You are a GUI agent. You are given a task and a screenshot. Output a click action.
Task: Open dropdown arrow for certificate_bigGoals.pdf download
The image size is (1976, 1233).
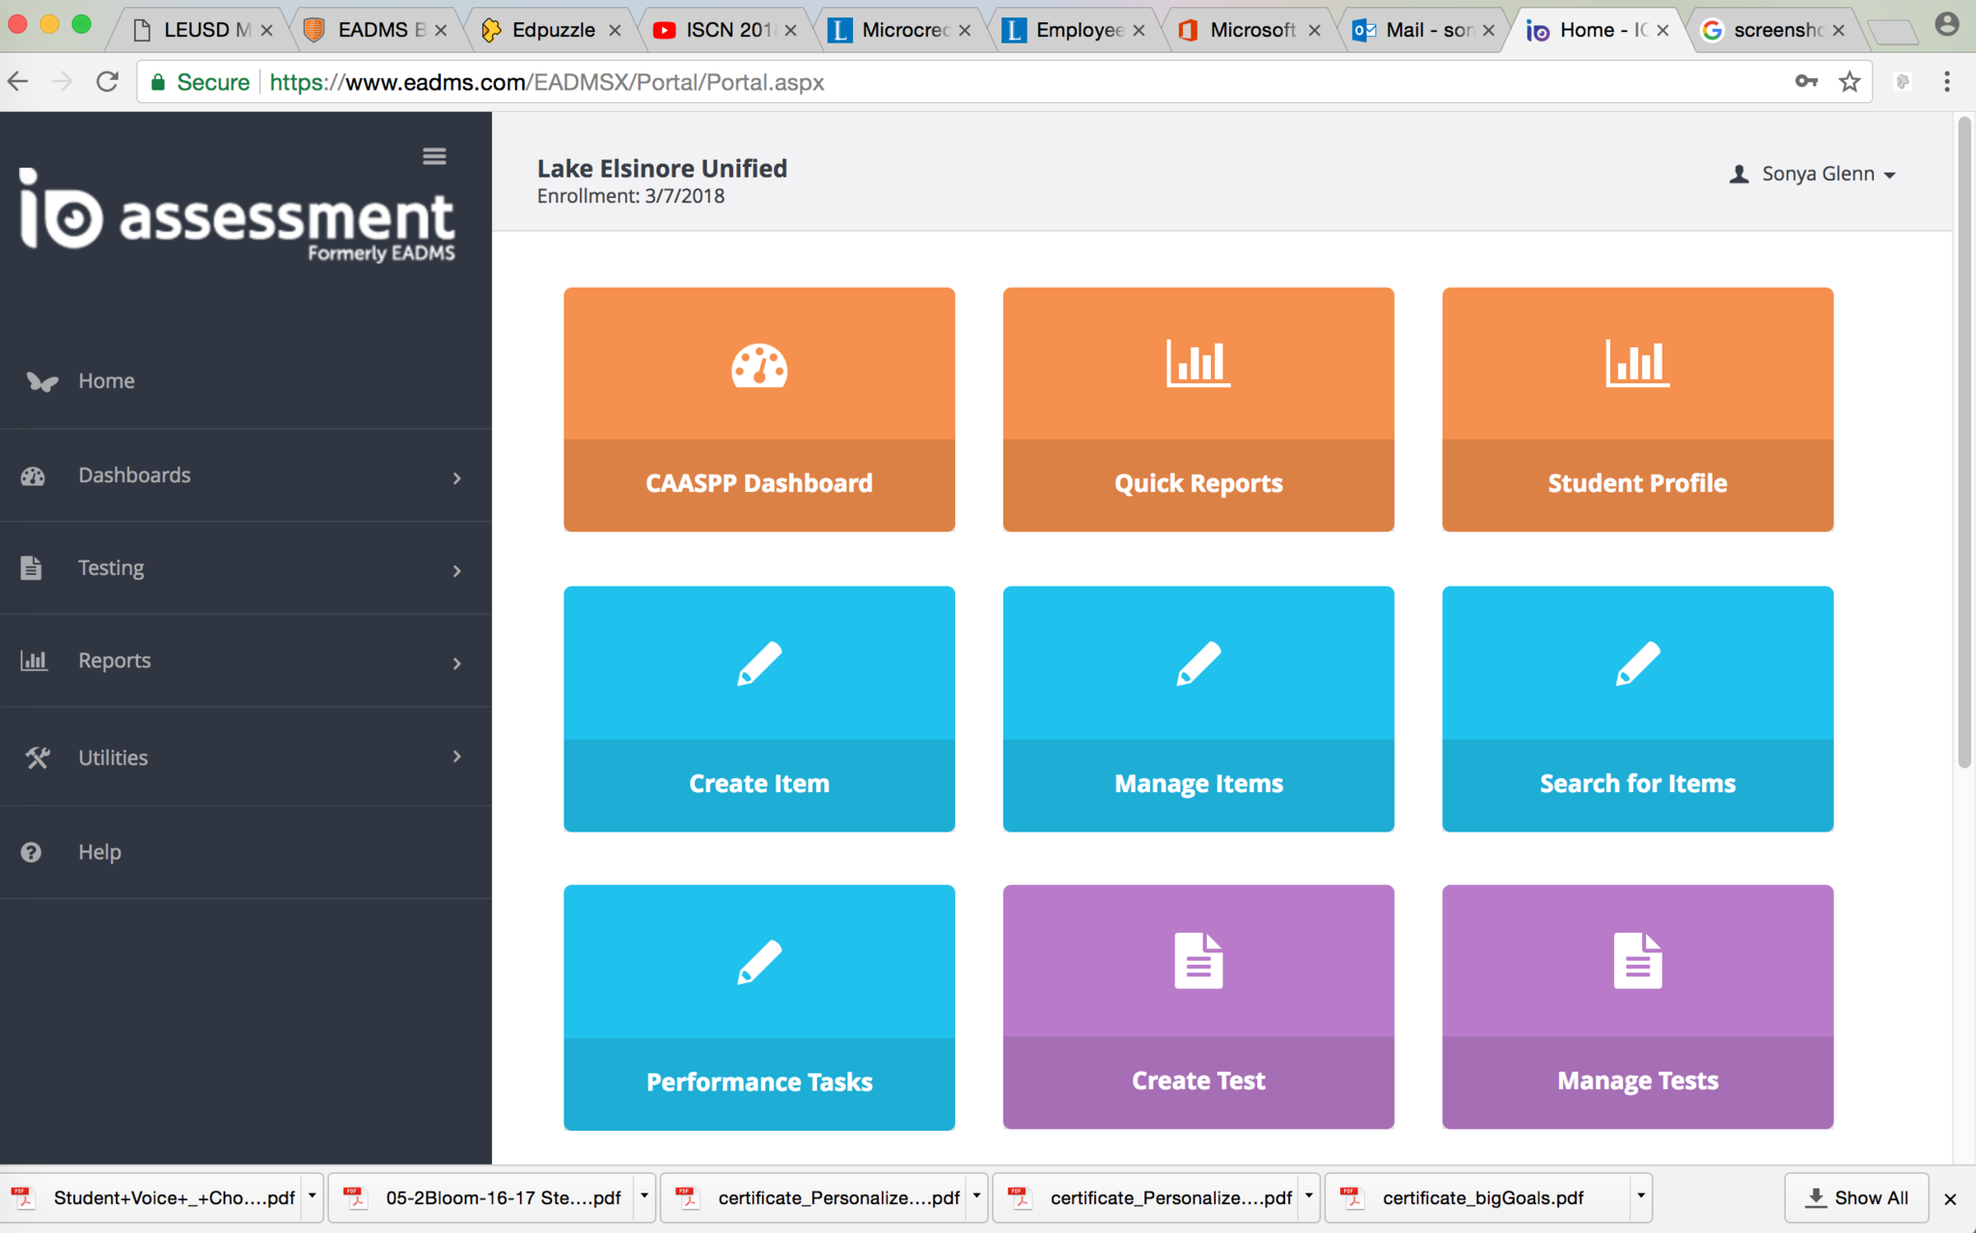[1640, 1196]
